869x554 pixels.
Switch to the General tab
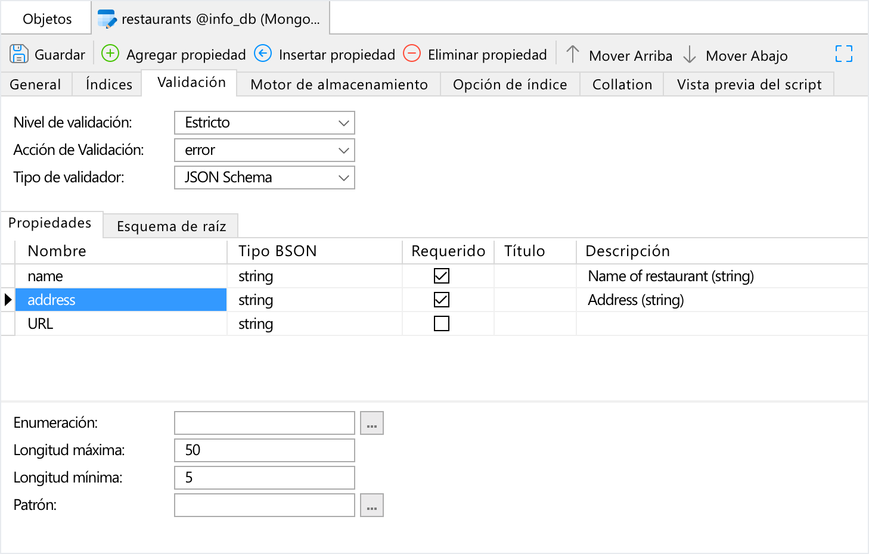36,85
